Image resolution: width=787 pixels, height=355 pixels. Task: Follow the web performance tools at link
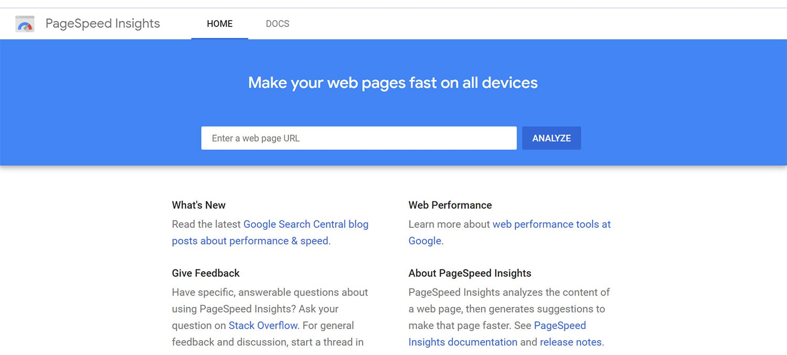pyautogui.click(x=551, y=224)
